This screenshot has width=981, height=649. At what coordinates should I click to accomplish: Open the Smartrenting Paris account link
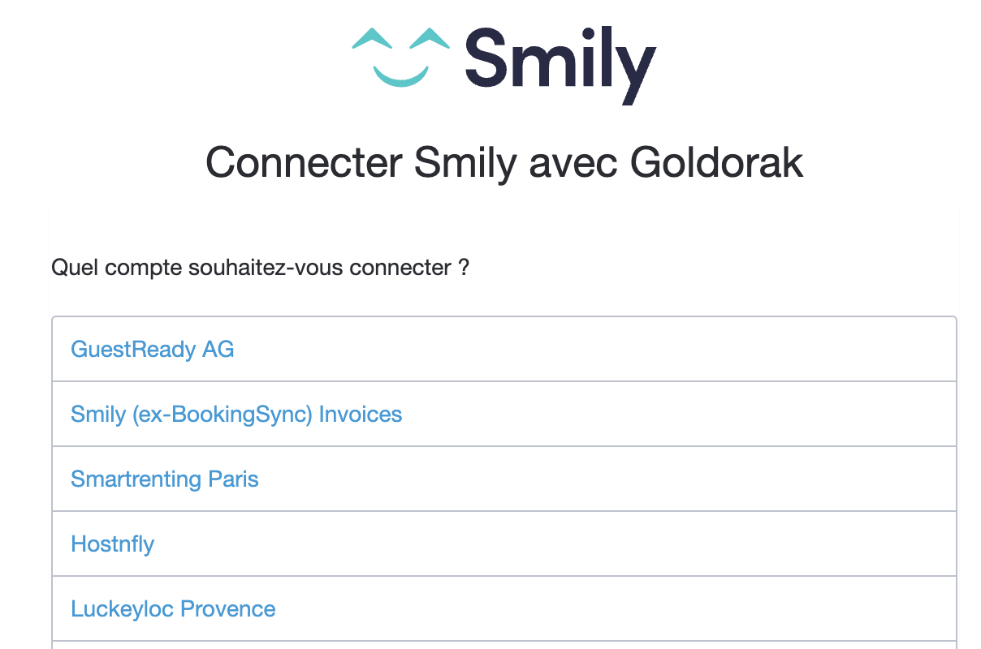tap(165, 479)
